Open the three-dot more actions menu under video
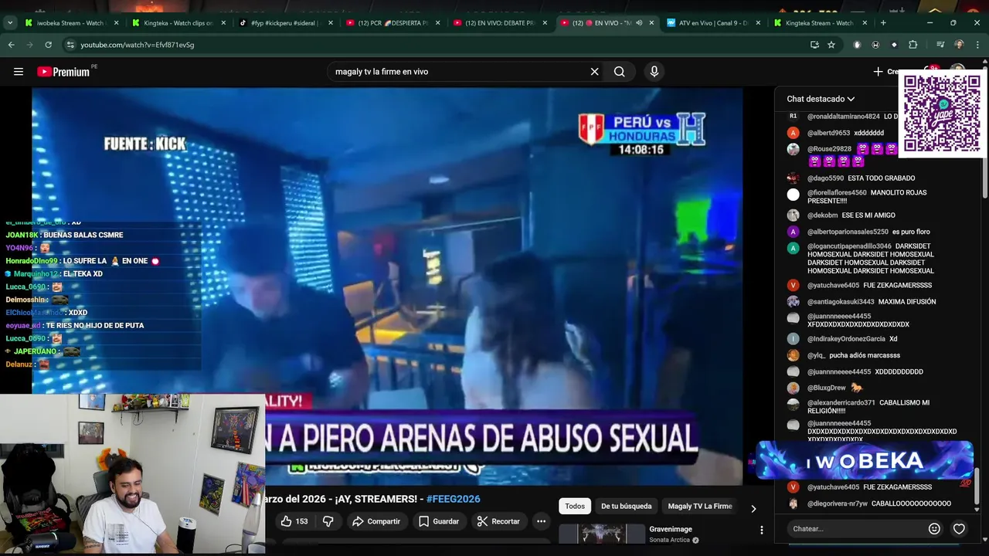The image size is (989, 556). pyautogui.click(x=541, y=521)
